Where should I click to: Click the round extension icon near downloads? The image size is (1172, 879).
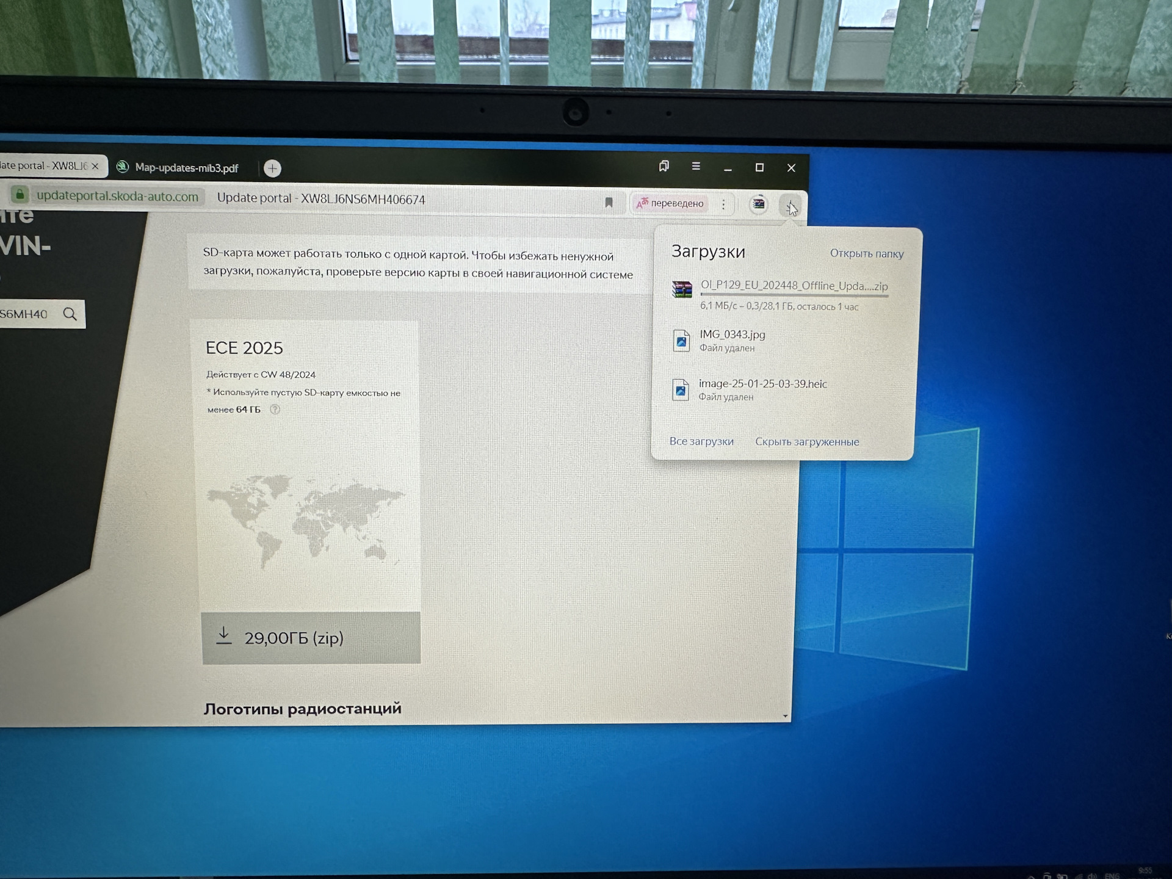click(x=758, y=204)
